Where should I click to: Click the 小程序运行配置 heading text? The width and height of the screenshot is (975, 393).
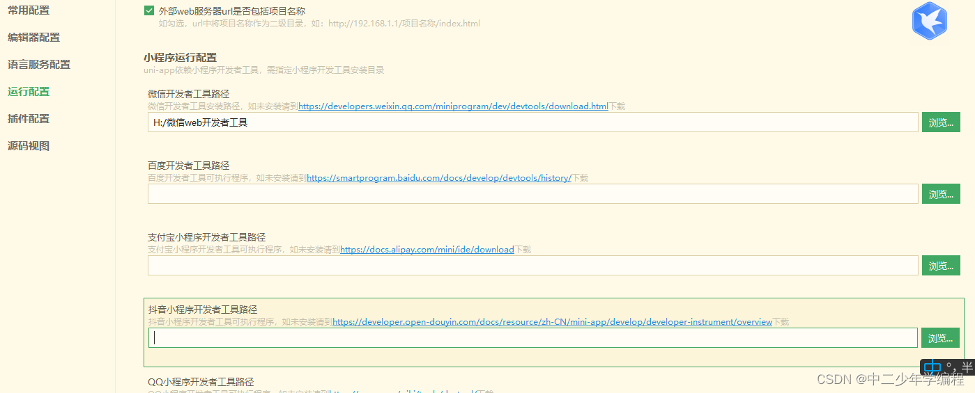click(x=180, y=58)
